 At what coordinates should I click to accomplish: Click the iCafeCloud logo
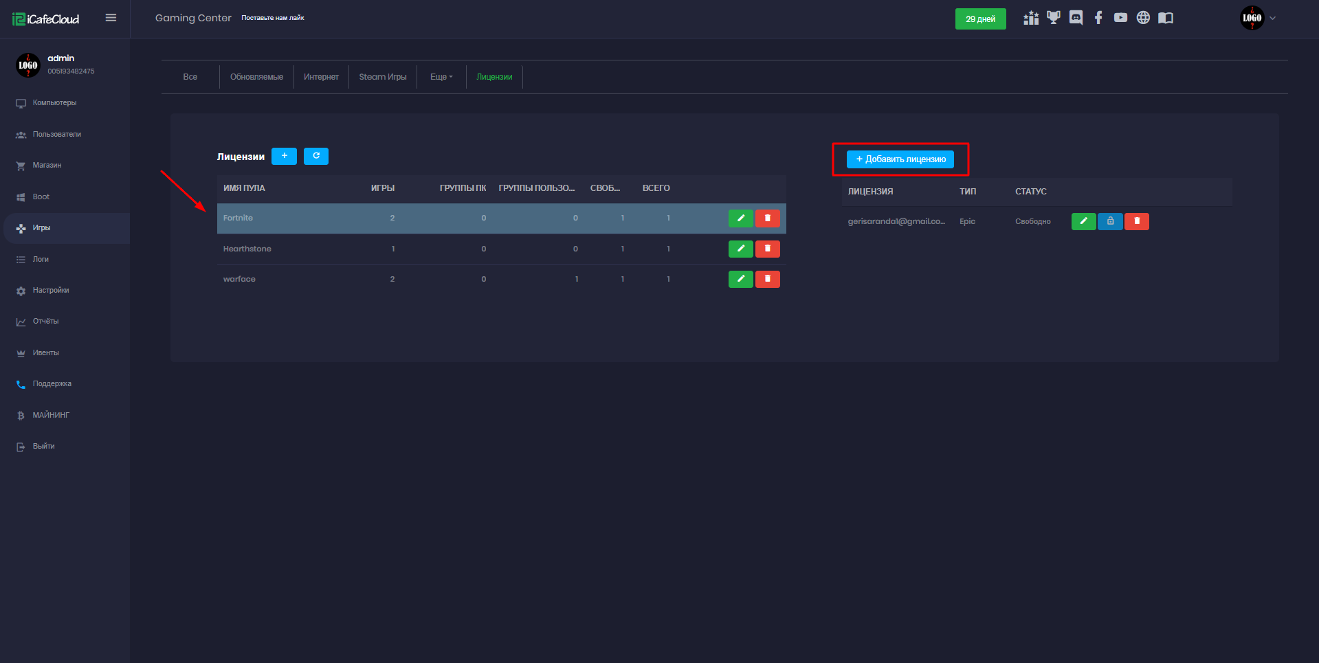click(x=46, y=19)
